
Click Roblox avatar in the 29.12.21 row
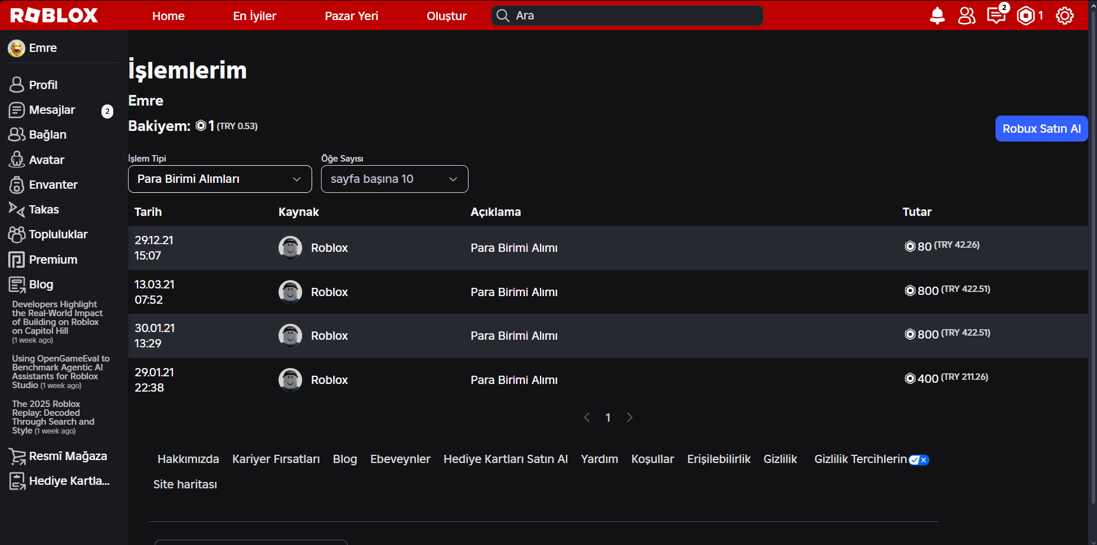click(290, 248)
